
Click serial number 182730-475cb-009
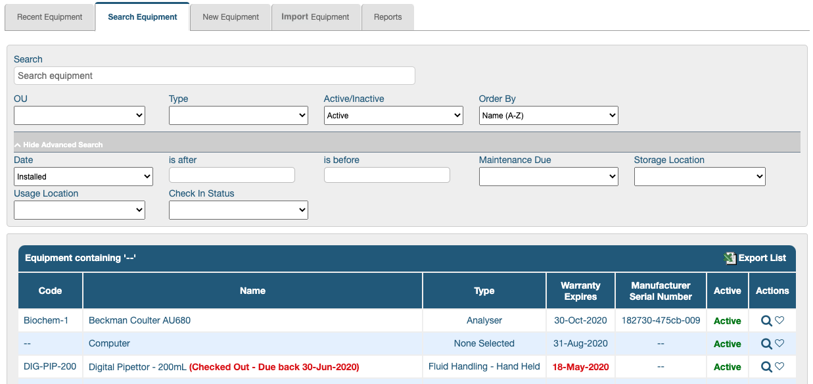coord(661,320)
